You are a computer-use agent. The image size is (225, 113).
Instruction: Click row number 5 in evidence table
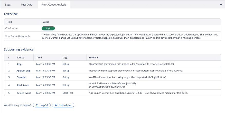[9, 93]
